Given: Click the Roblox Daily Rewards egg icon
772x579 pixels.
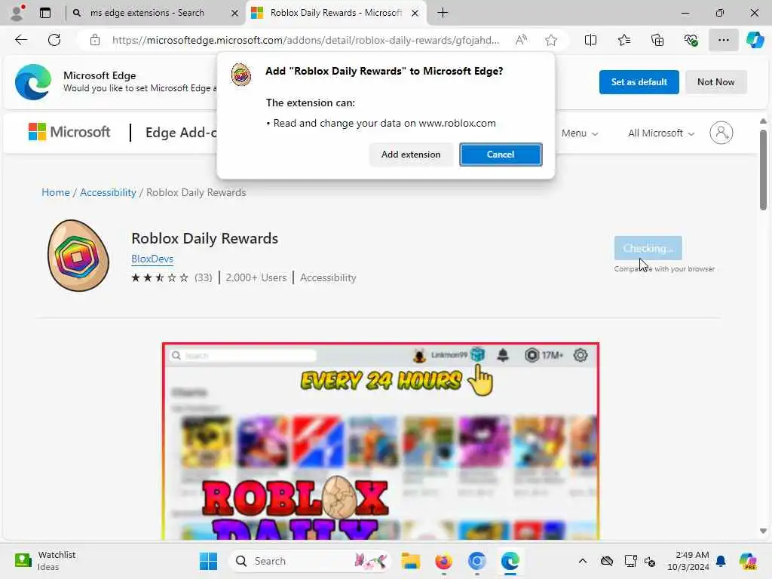Looking at the screenshot, I should [x=78, y=256].
